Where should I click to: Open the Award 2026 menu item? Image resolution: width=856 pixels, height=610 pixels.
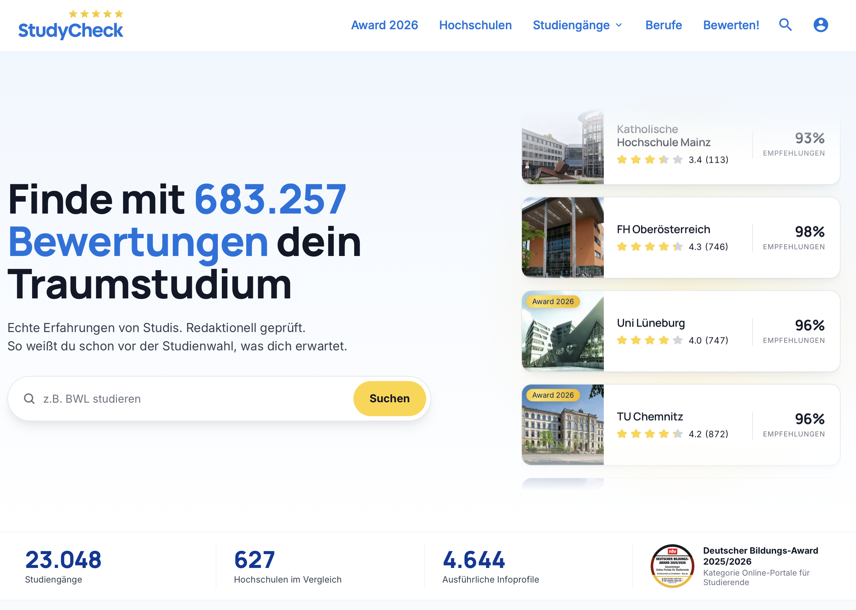pos(385,25)
